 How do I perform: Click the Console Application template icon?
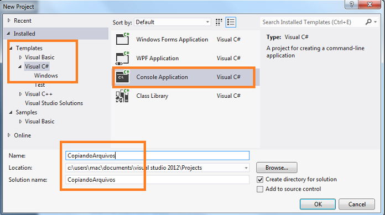(x=122, y=77)
